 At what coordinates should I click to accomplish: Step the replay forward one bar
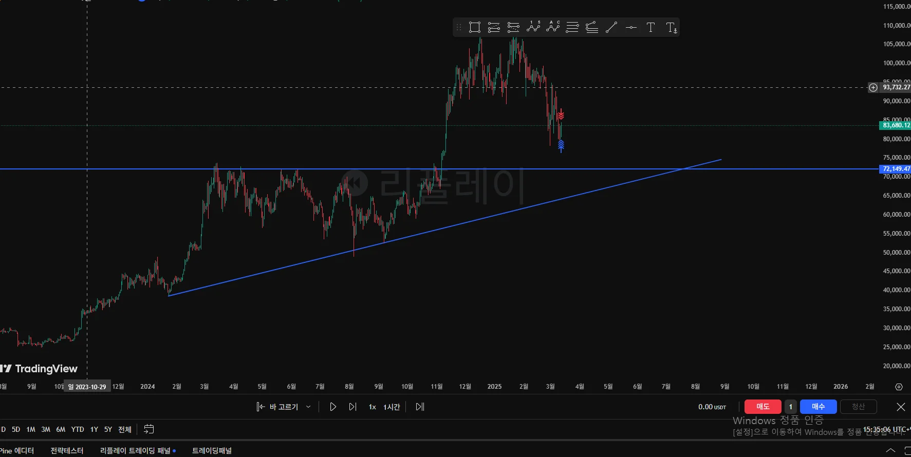point(352,407)
